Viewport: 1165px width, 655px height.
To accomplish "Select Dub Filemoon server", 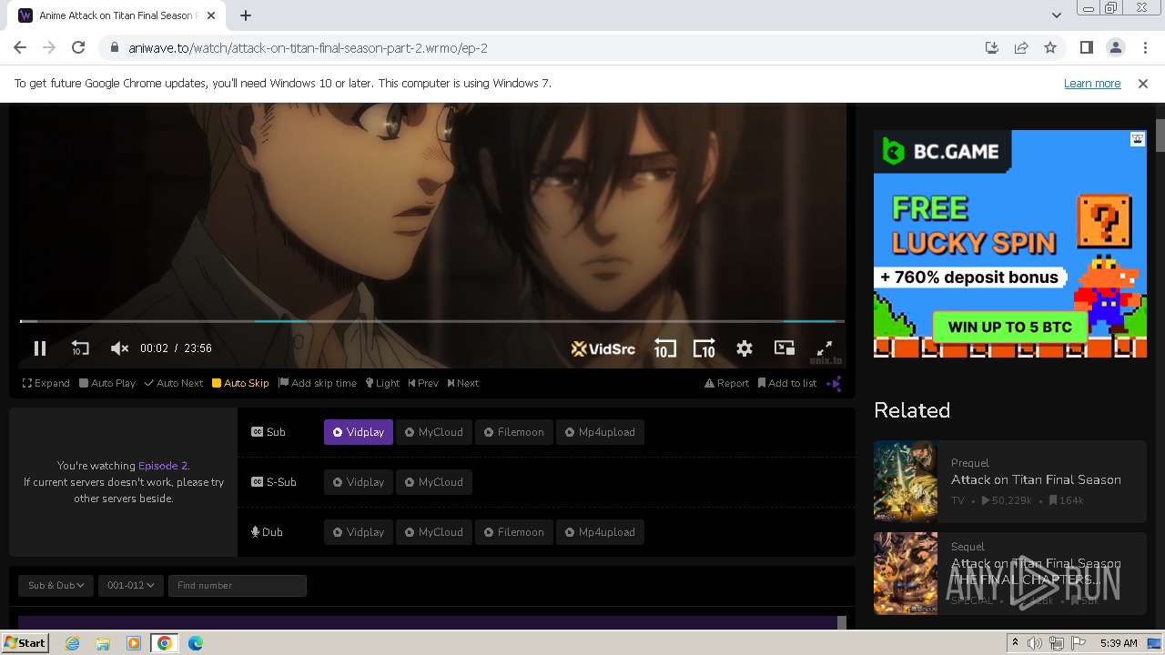I will pyautogui.click(x=514, y=532).
